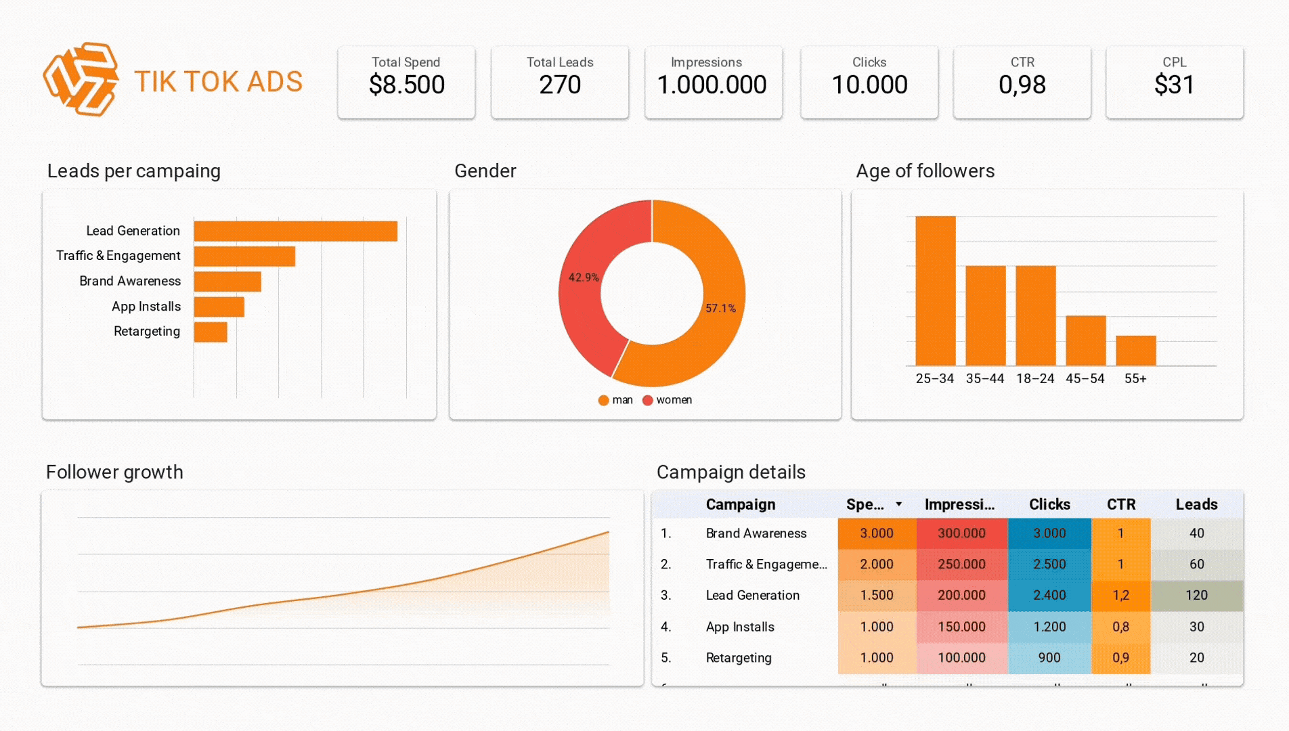Select the Brand Awareness table row name
Image resolution: width=1289 pixels, height=731 pixels.
[756, 533]
